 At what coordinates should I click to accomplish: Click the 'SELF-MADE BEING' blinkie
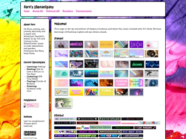coord(132,132)
